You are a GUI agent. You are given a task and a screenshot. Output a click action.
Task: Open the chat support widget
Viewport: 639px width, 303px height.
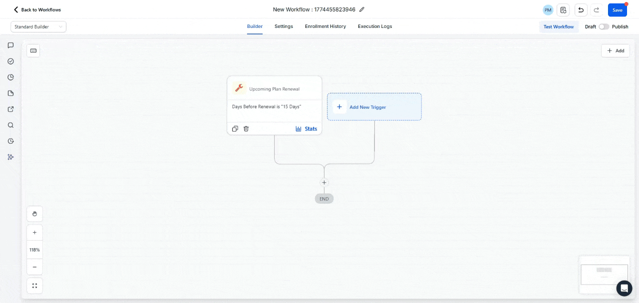click(624, 289)
